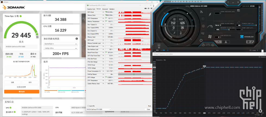The height and width of the screenshot is (117, 266).
Task: Click Power Limit value field showing 100
Action: pos(239,25)
